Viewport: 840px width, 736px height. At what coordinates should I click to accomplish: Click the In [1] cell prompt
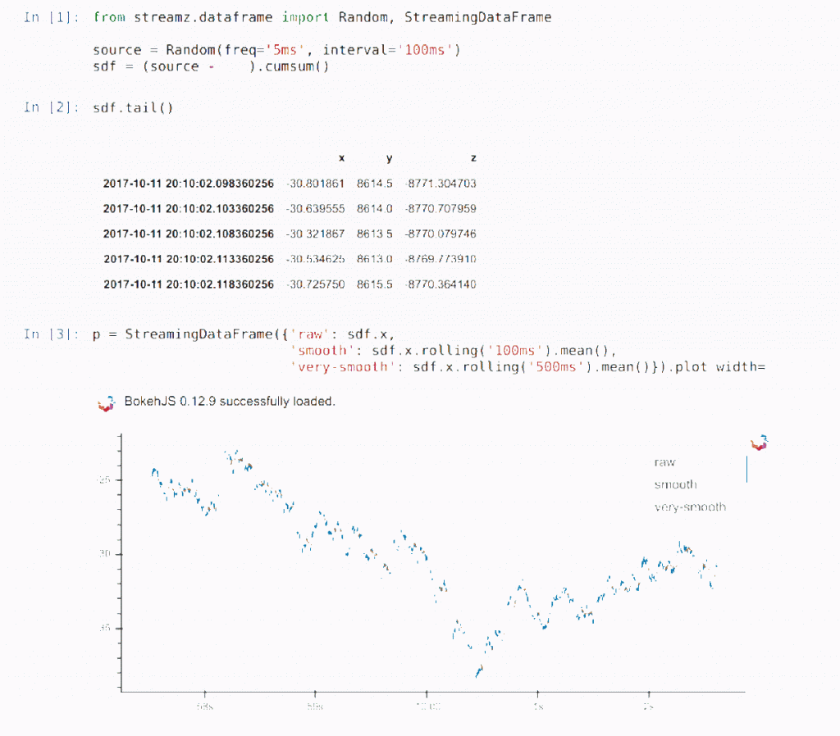point(52,17)
